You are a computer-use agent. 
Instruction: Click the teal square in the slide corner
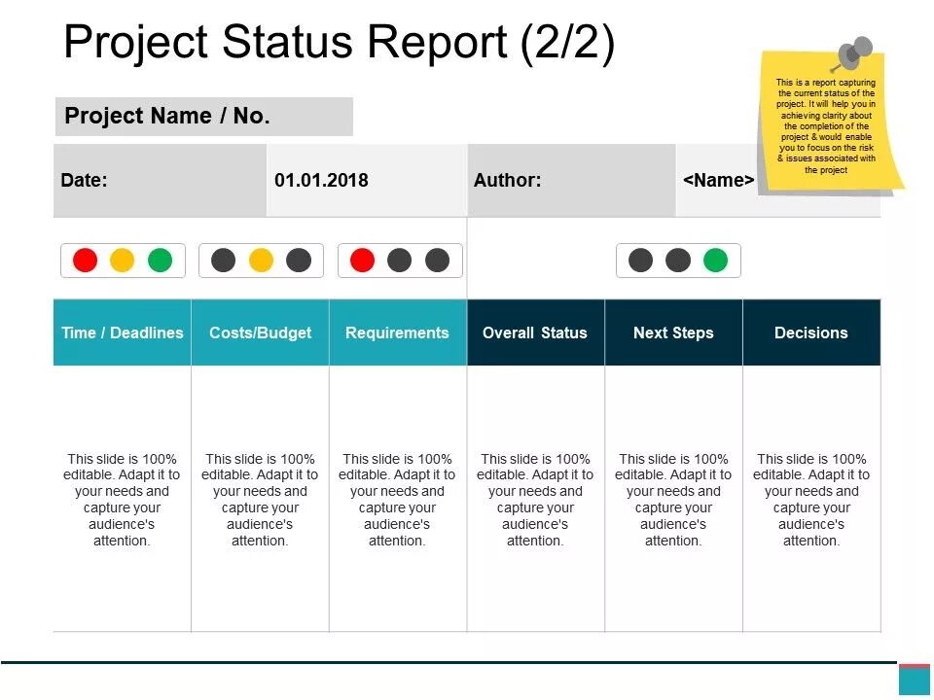click(x=915, y=681)
